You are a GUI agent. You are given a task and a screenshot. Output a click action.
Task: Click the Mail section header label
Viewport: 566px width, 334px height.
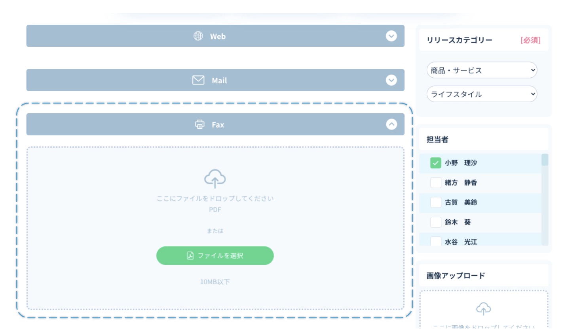pos(219,81)
